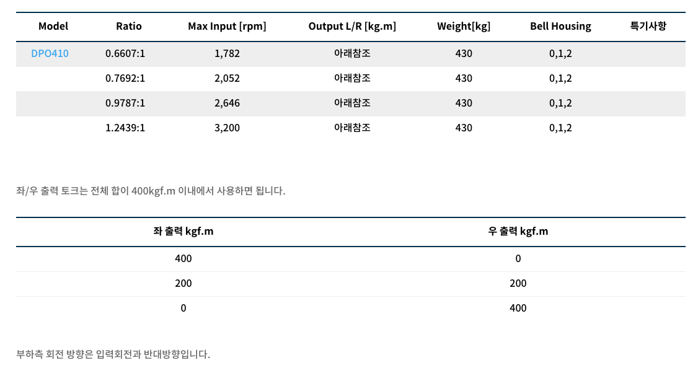
Task: Click the 200 value under 좌 출력
Action: coord(183,284)
